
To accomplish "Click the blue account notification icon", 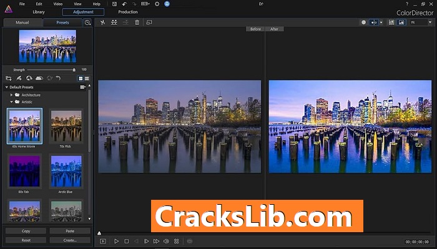I will (167, 4).
